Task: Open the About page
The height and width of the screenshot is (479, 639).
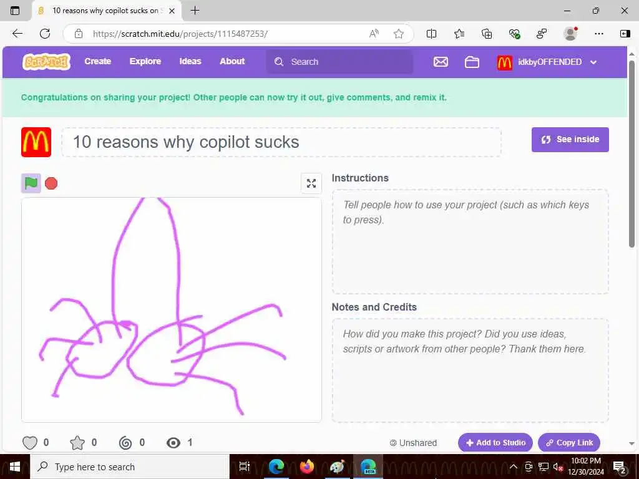Action: pyautogui.click(x=232, y=62)
